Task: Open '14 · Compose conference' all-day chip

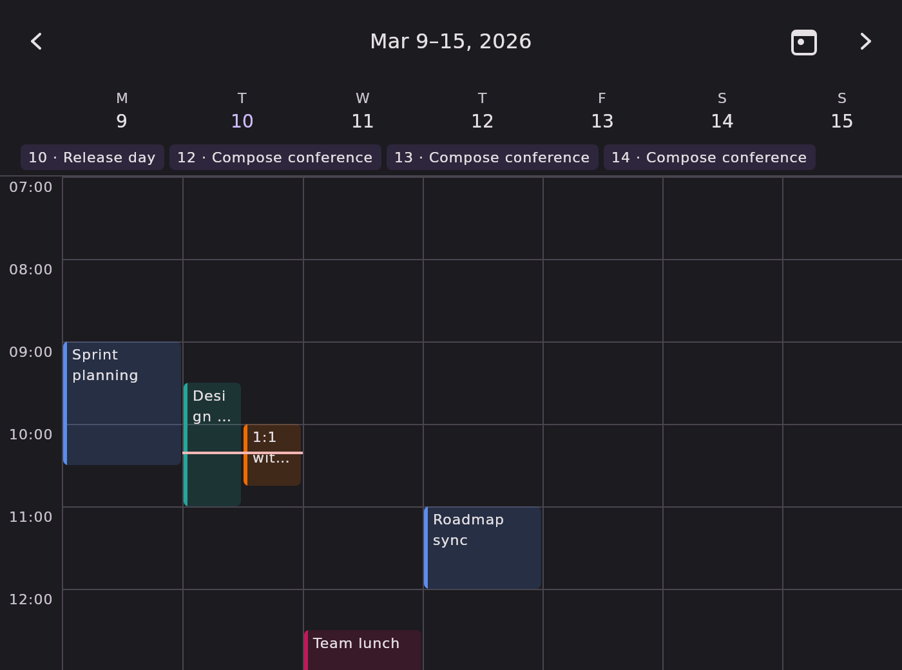Action: 709,157
